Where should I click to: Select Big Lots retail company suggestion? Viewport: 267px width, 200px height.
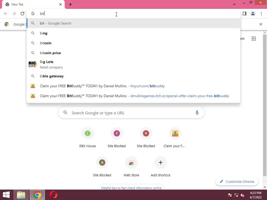(x=133, y=65)
